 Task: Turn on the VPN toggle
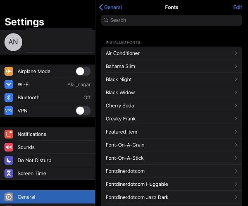coord(83,110)
